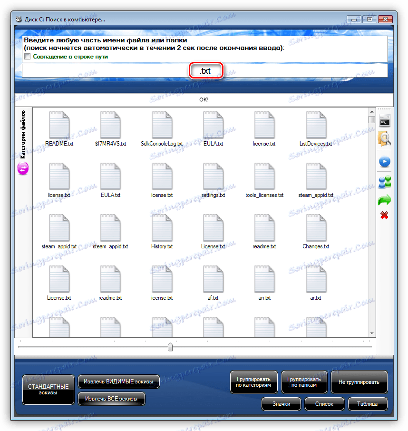Click the 'Извлечь ВИДИМЫЕ эскизы' button
Viewport: 408px width, 431px height.
[119, 382]
